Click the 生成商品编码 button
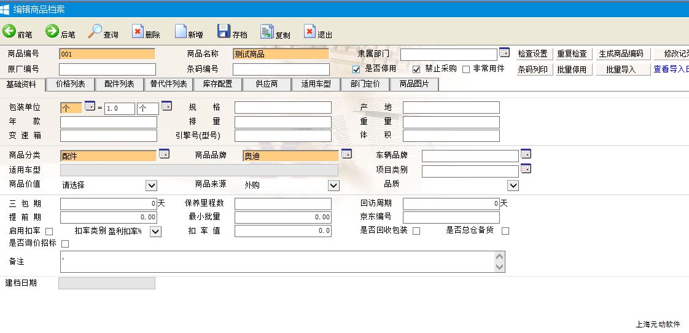Viewport: 689px width, 333px height. pyautogui.click(x=620, y=54)
